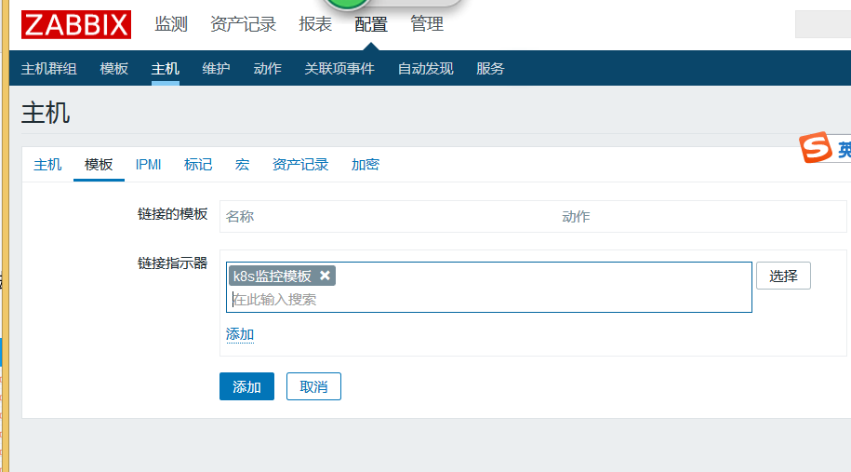Open the 管理 top menu

pos(427,24)
